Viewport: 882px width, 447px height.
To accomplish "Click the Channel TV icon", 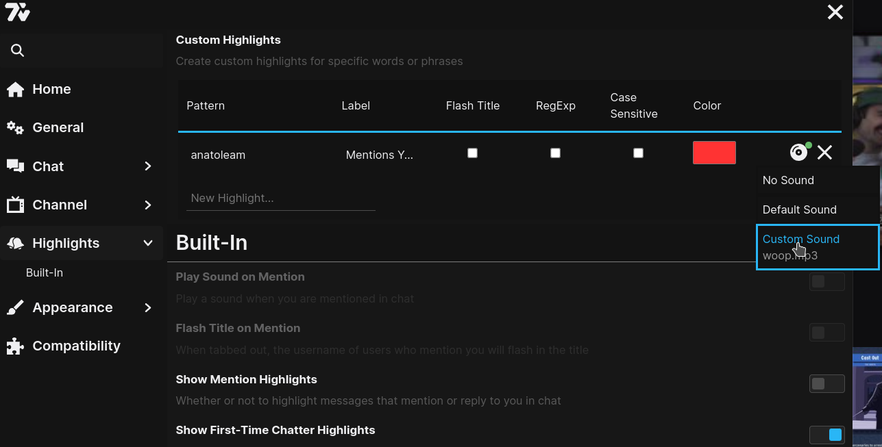I will coord(15,205).
